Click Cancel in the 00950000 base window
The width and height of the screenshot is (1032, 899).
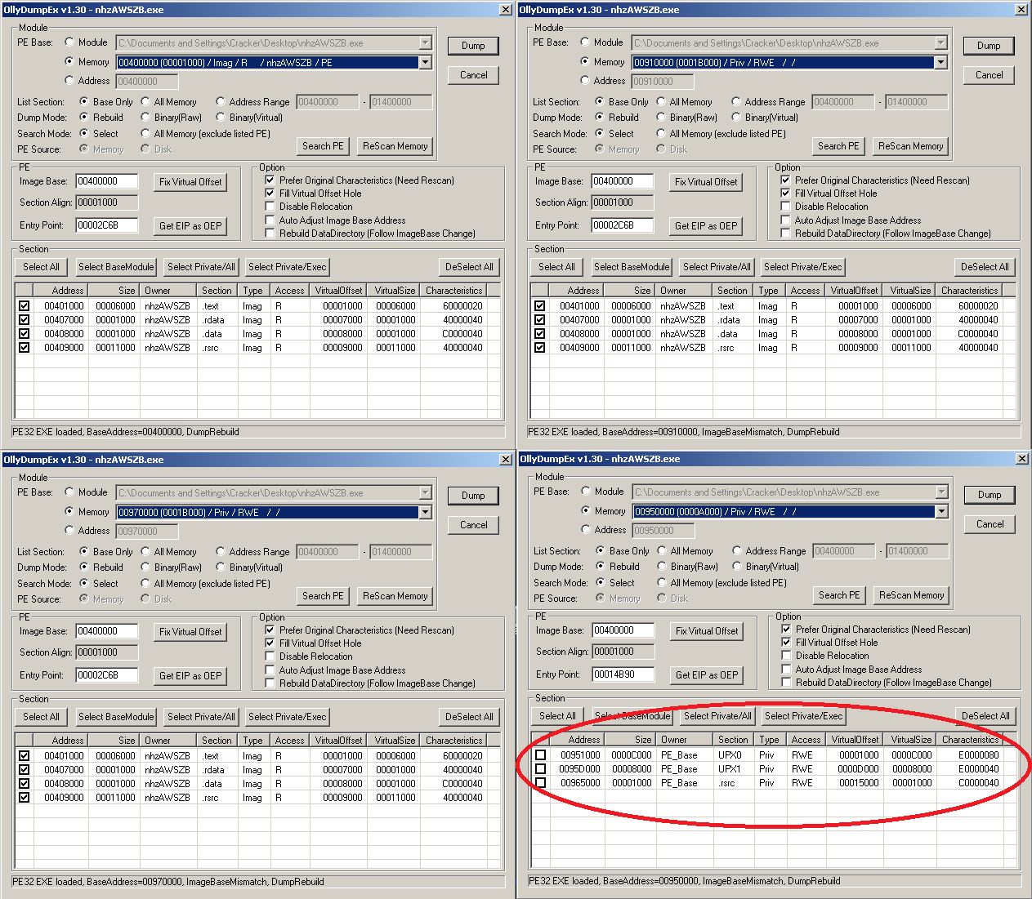click(x=990, y=524)
